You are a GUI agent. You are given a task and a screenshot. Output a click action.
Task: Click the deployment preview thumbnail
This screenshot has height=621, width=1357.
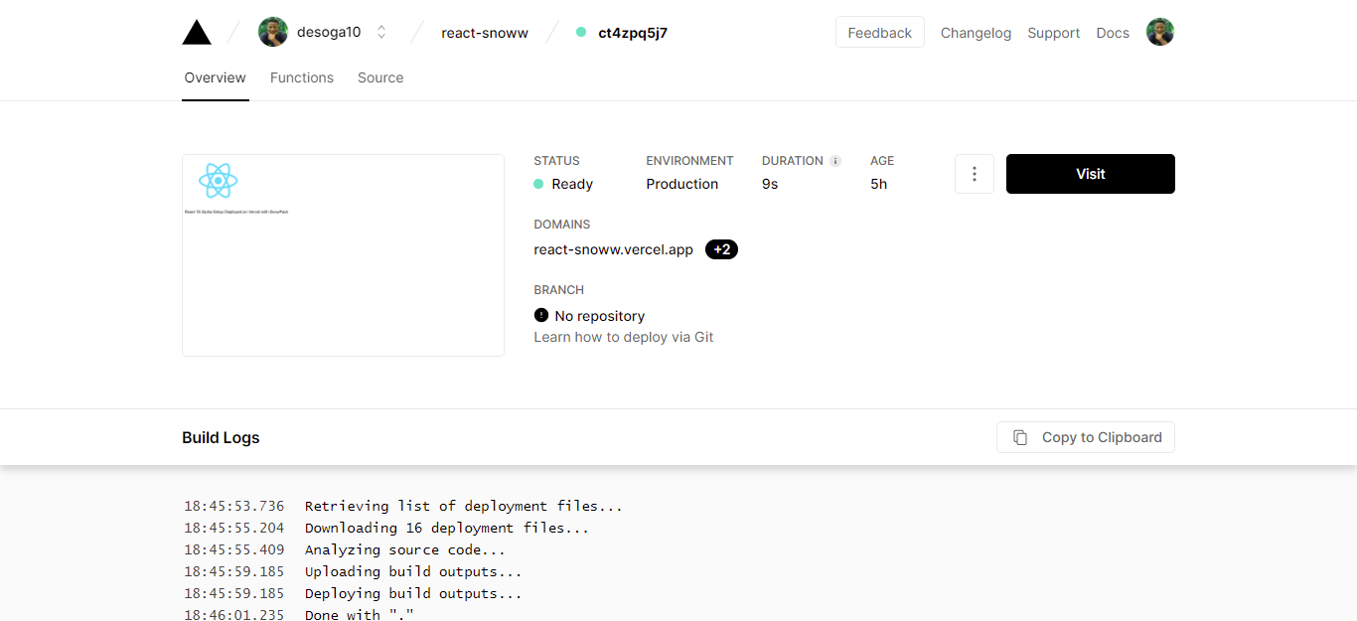(343, 255)
